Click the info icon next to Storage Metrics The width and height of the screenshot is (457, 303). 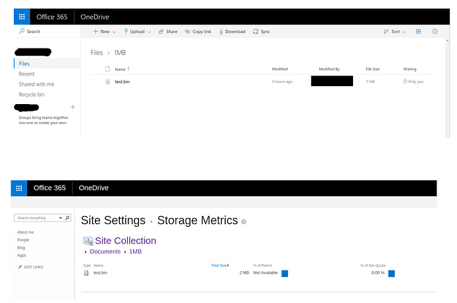[244, 222]
